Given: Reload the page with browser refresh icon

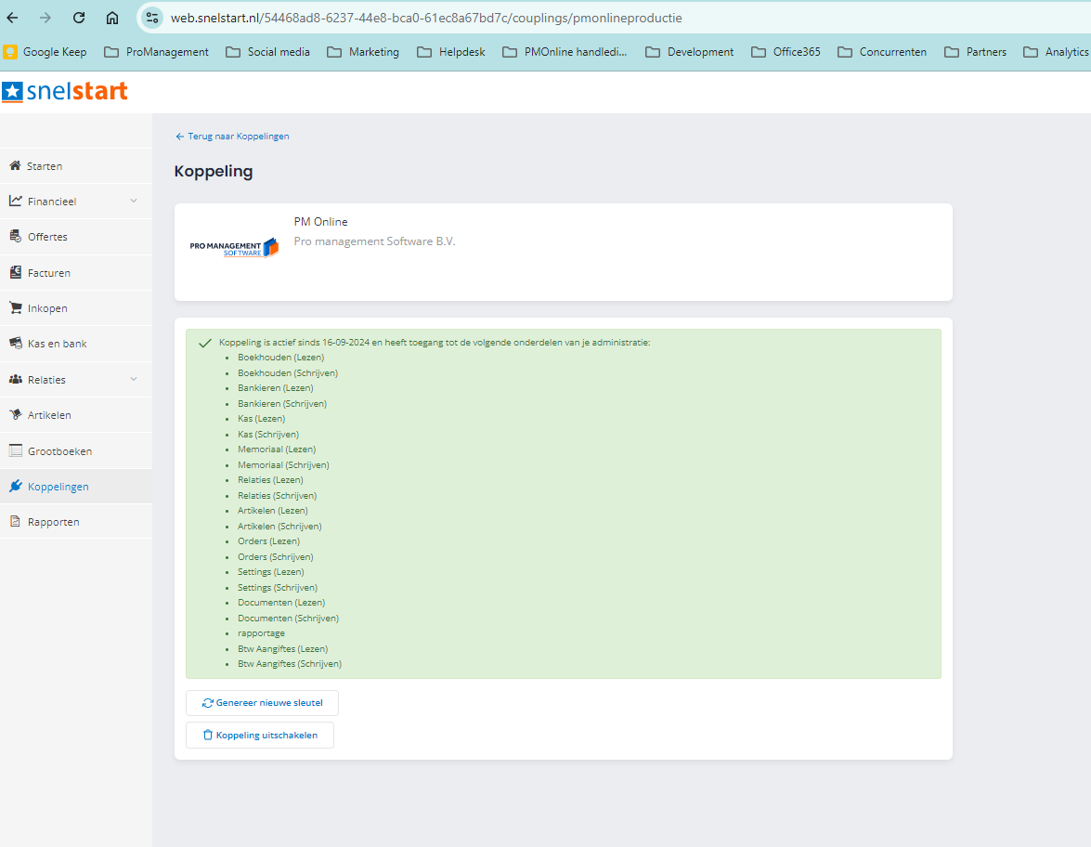Looking at the screenshot, I should (x=79, y=18).
